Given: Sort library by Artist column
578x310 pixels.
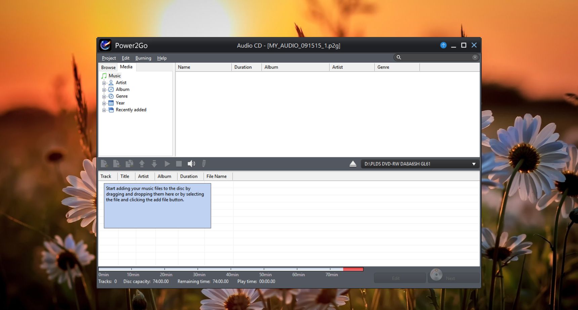Looking at the screenshot, I should (352, 67).
